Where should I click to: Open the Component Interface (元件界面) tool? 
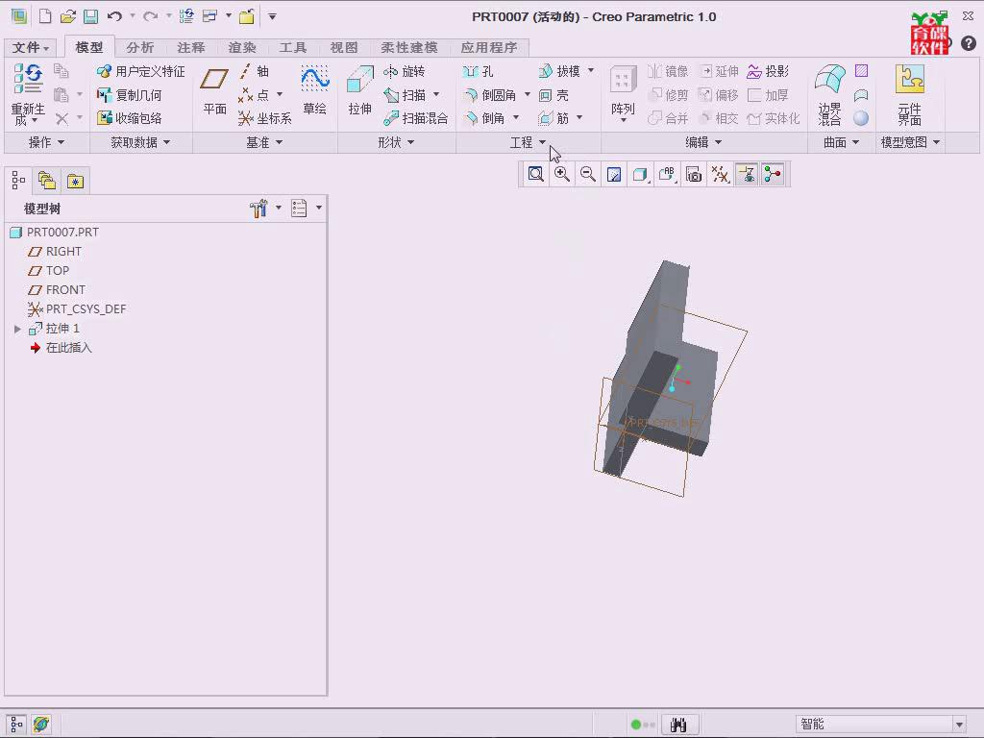(x=909, y=94)
